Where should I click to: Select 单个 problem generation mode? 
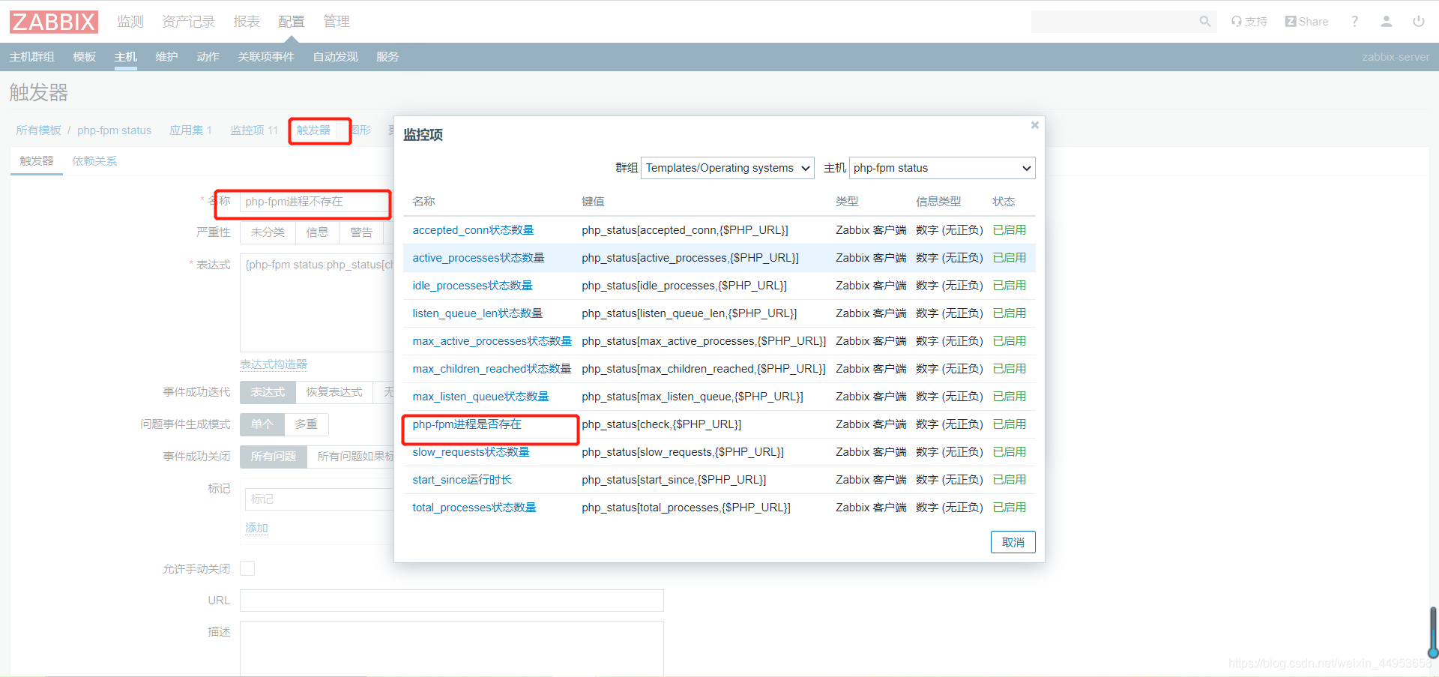tap(262, 424)
